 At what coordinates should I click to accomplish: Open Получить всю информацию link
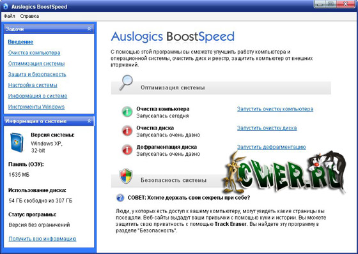pos(42,239)
